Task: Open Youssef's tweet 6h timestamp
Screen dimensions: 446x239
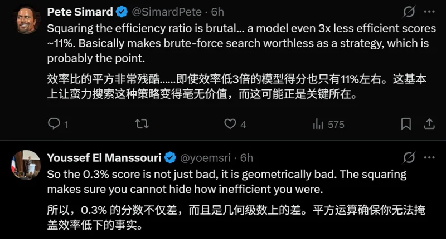Action: 247,157
